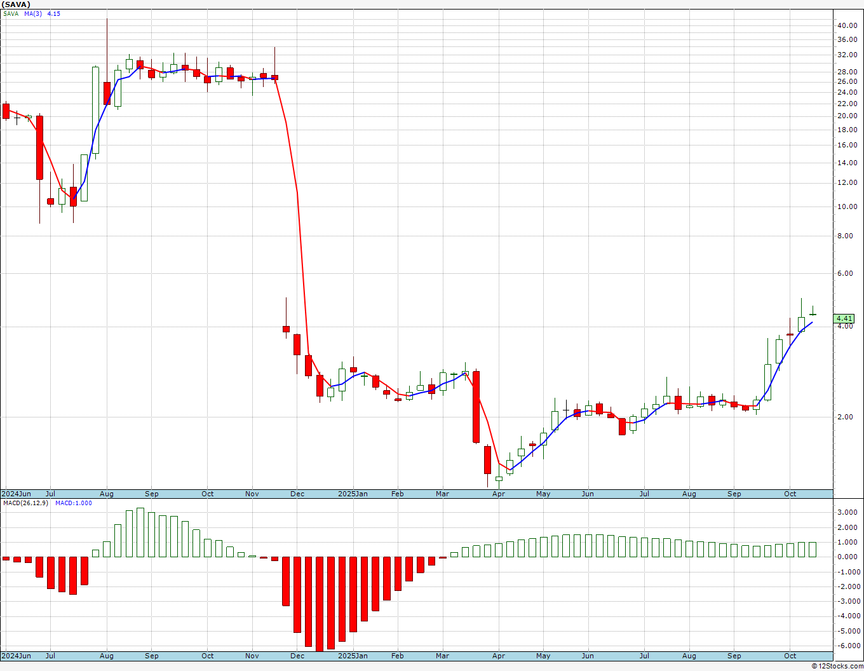Viewport: 864px width, 671px height.
Task: Pick the 32.00 price axis label
Action: [847, 55]
